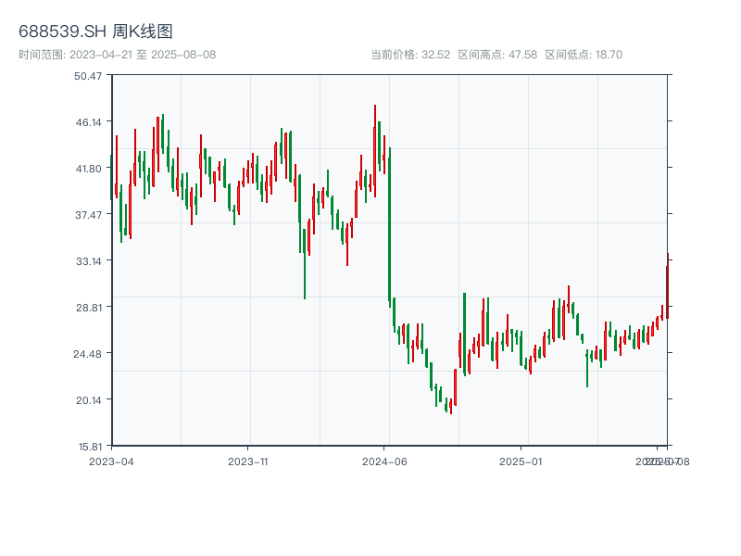
Task: Select the 2023-11 x-axis date label
Action: click(248, 461)
